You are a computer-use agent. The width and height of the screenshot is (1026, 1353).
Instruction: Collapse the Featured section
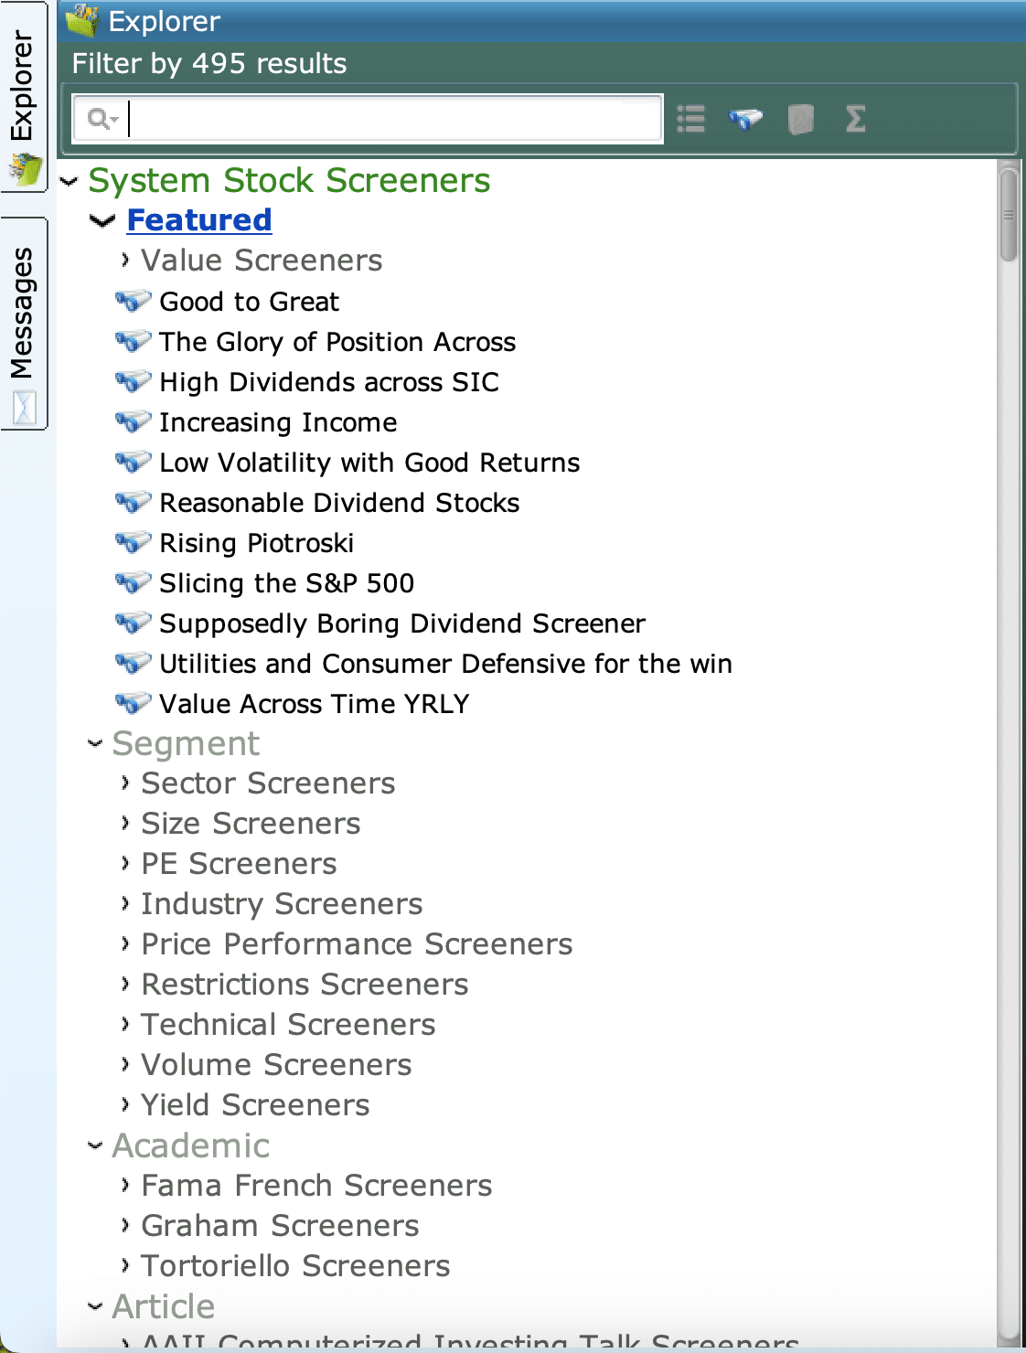pos(102,220)
